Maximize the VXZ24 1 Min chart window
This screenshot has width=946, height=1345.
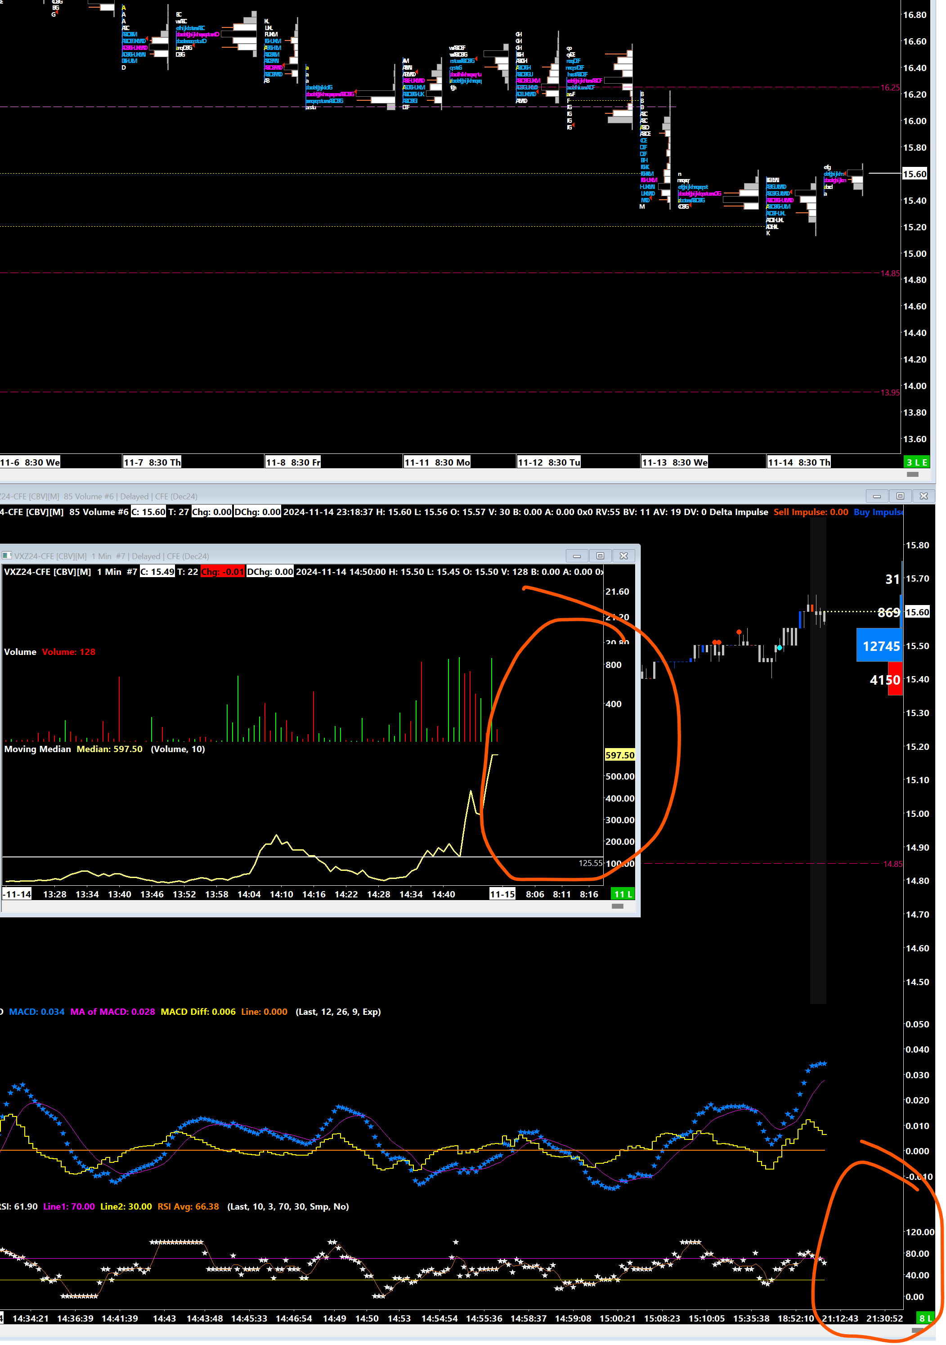pyautogui.click(x=600, y=556)
